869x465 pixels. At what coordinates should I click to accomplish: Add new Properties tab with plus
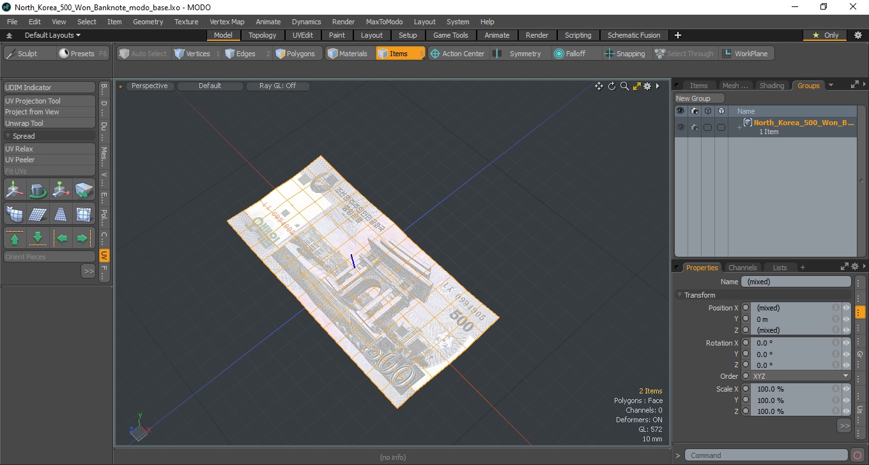pos(803,268)
